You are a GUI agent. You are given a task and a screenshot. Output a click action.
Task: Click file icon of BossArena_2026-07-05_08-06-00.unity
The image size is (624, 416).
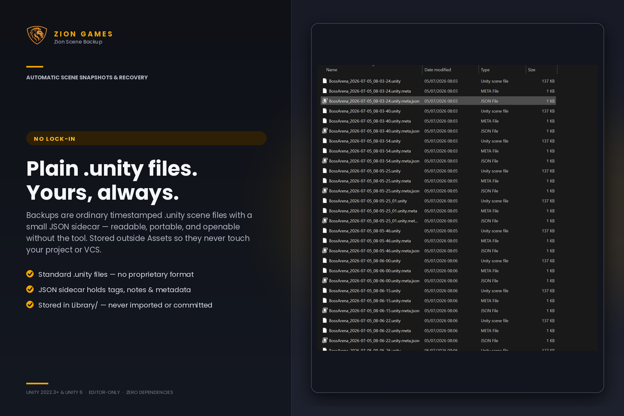[x=324, y=261]
